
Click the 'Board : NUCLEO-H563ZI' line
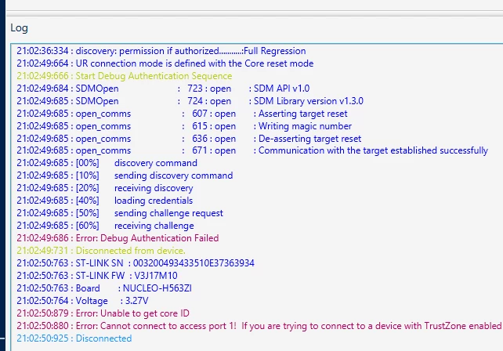(x=104, y=288)
